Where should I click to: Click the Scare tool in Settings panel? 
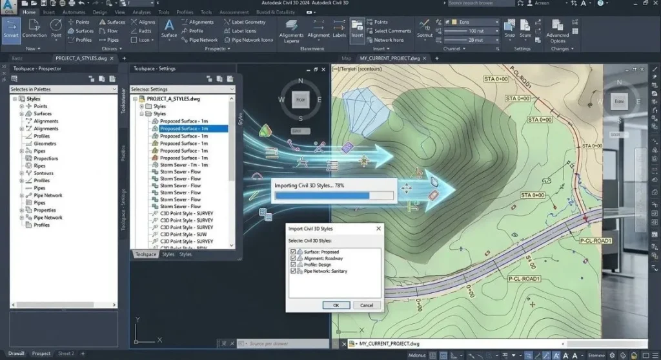[525, 28]
